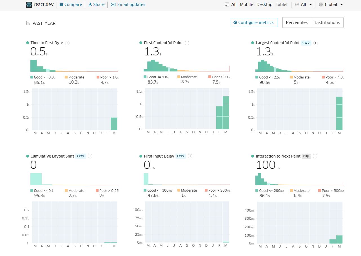Open the connection speed All dropdown
361x256 pixels.
click(x=303, y=5)
